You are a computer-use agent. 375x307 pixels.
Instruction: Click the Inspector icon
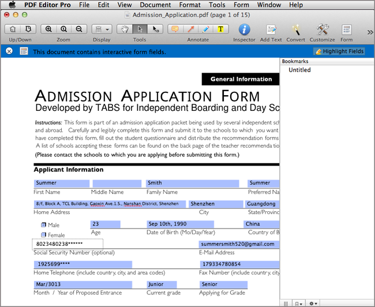point(244,29)
